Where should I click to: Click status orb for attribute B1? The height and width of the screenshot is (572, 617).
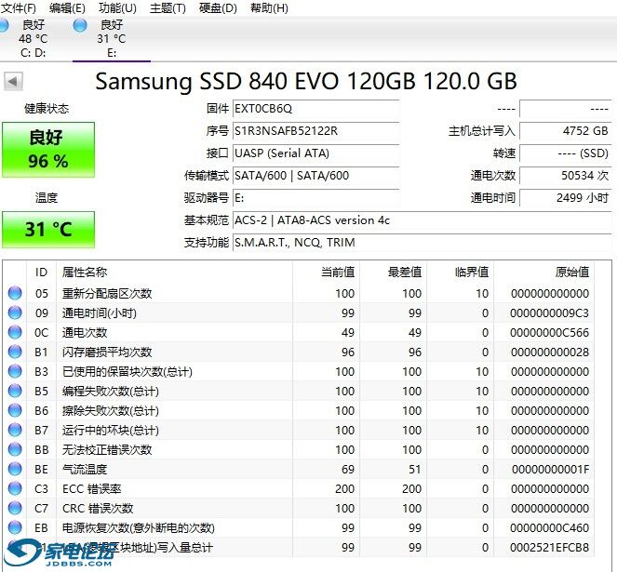(15, 352)
